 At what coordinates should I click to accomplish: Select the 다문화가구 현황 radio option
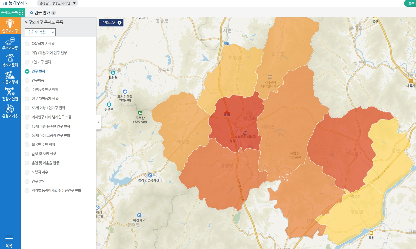tap(27, 44)
